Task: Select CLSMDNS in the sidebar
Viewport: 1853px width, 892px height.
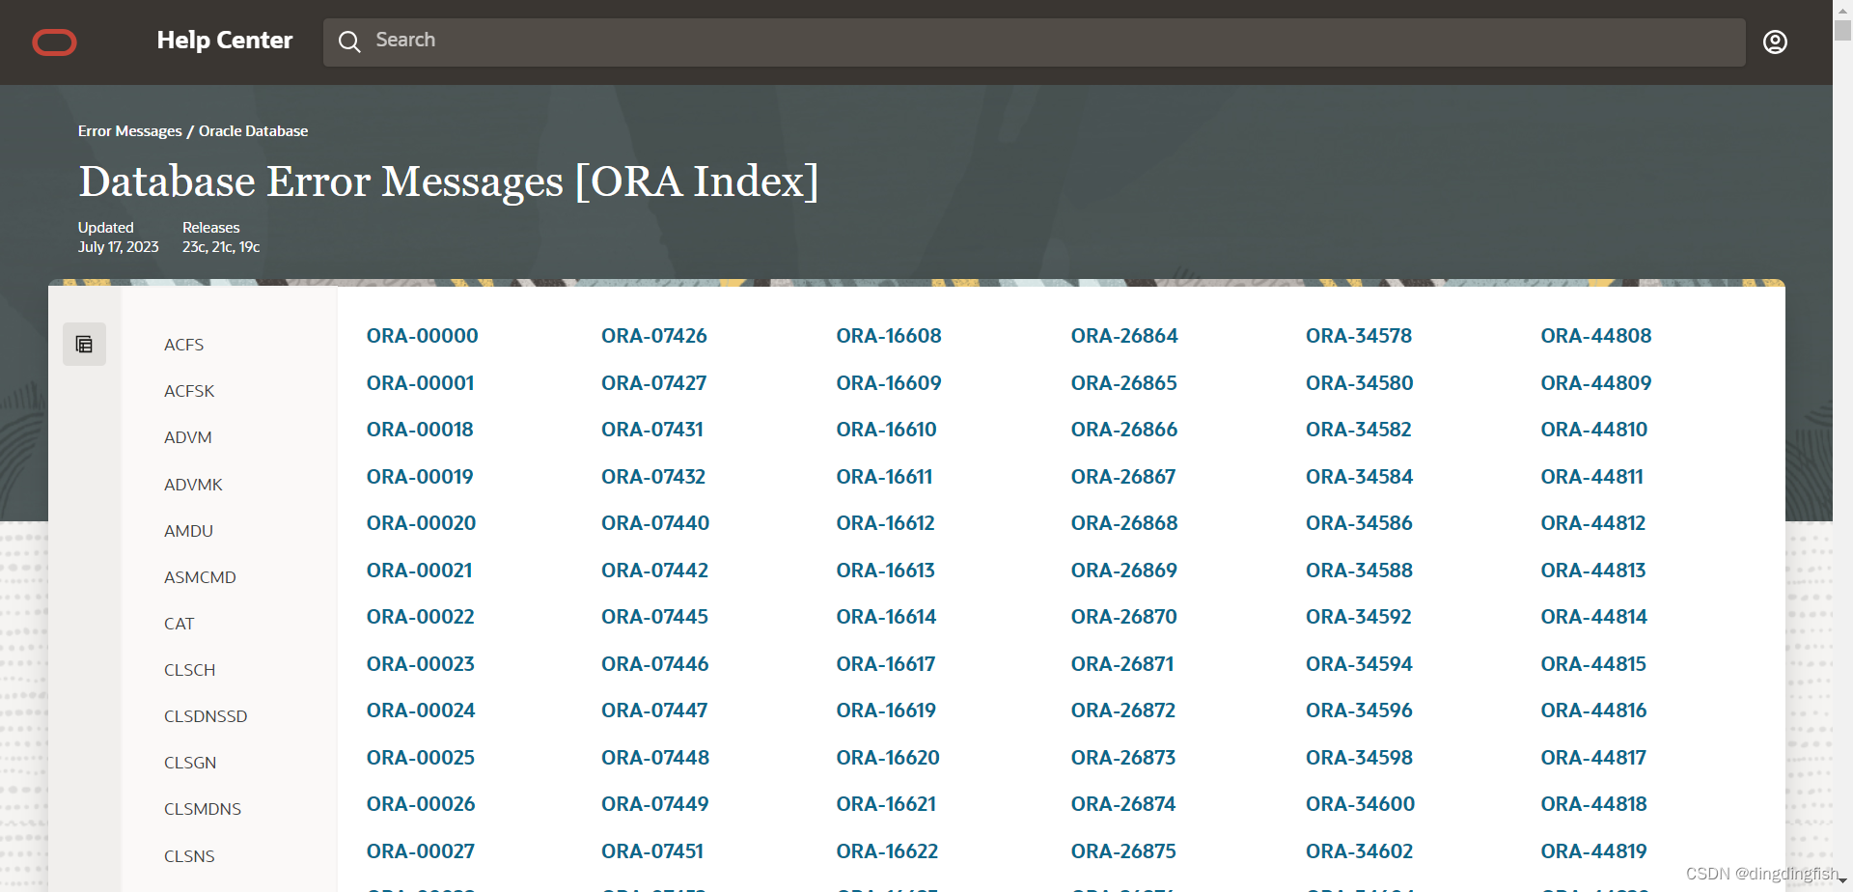Action: pos(203,809)
